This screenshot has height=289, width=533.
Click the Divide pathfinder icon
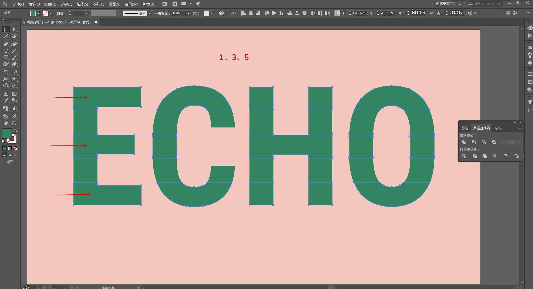pyautogui.click(x=464, y=156)
